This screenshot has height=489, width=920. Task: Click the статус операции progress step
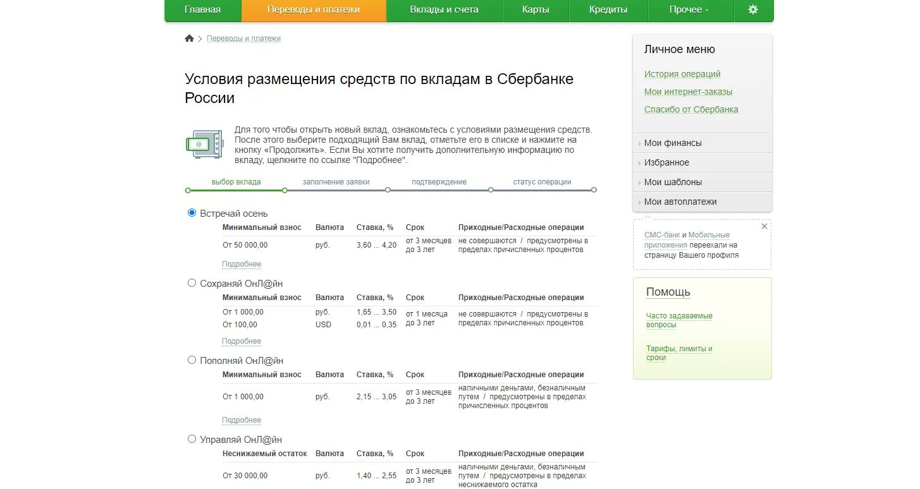click(x=542, y=182)
